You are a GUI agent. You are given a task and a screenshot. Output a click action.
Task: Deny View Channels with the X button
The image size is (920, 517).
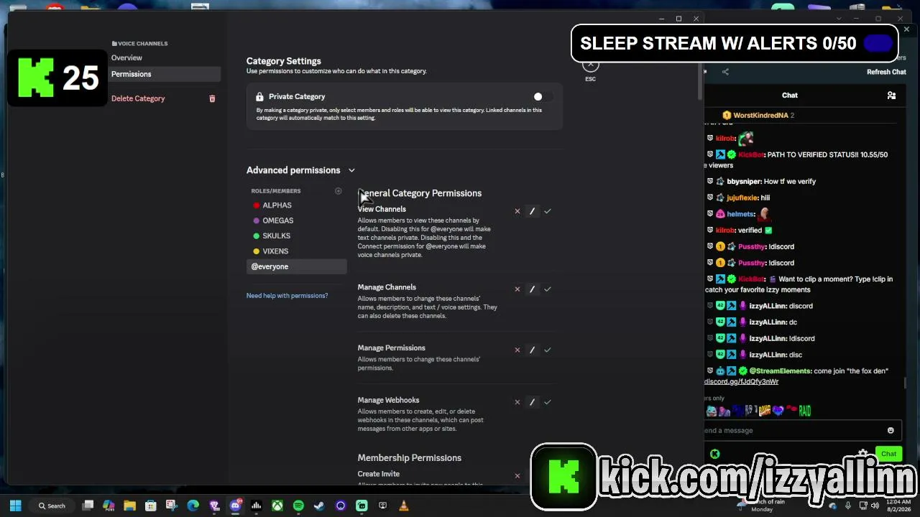(517, 211)
